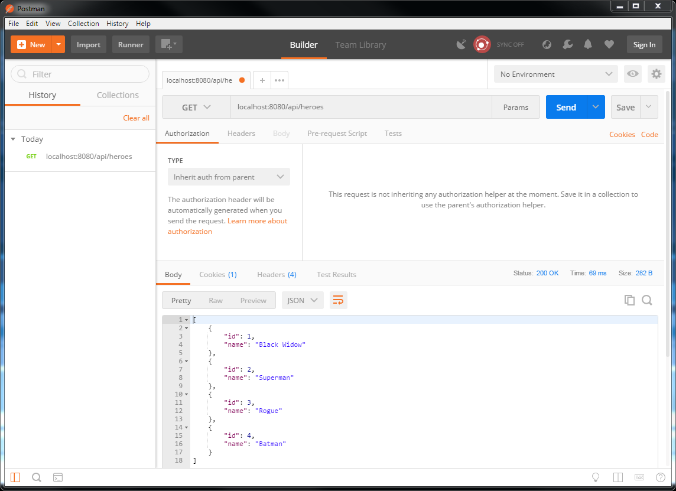Toggle the two-pane view icon

pyautogui.click(x=618, y=477)
